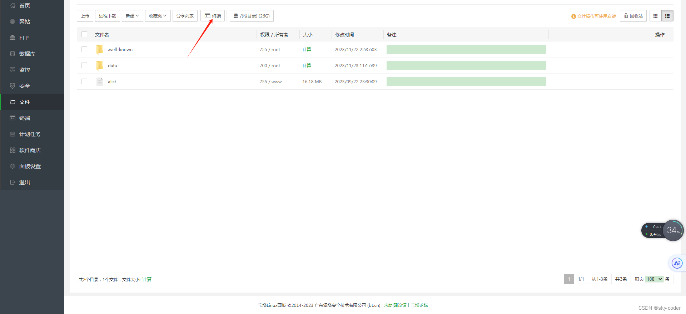686x314 pixels.
Task: Tick the select-all checkbox in header
Action: point(84,34)
